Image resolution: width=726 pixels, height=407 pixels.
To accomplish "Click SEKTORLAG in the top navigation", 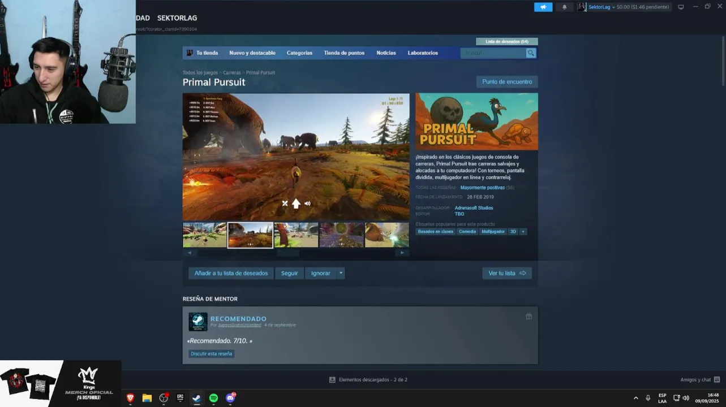I will pyautogui.click(x=177, y=18).
